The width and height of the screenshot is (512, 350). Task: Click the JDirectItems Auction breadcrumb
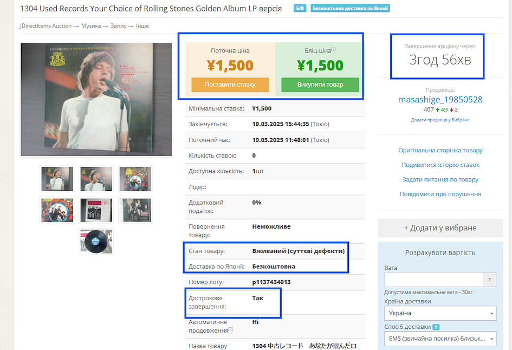[x=46, y=26]
